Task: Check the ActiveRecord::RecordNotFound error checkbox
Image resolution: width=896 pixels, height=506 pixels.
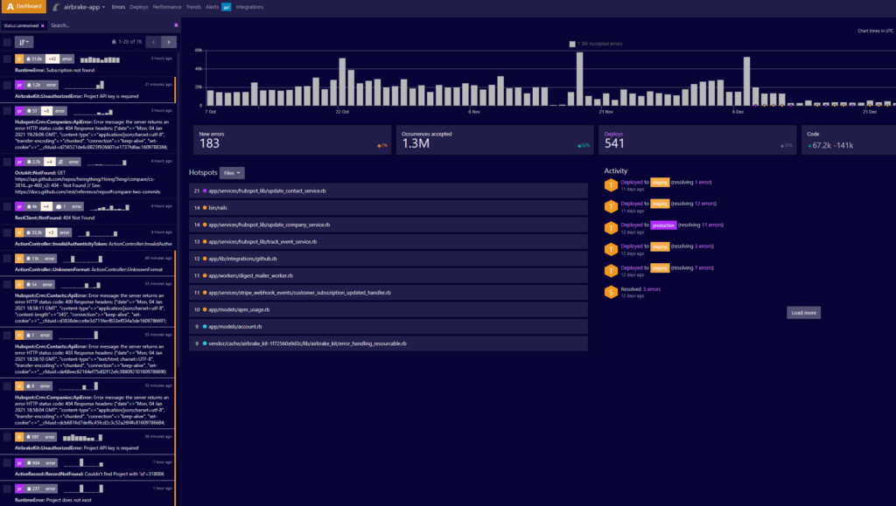Action: (x=7, y=463)
